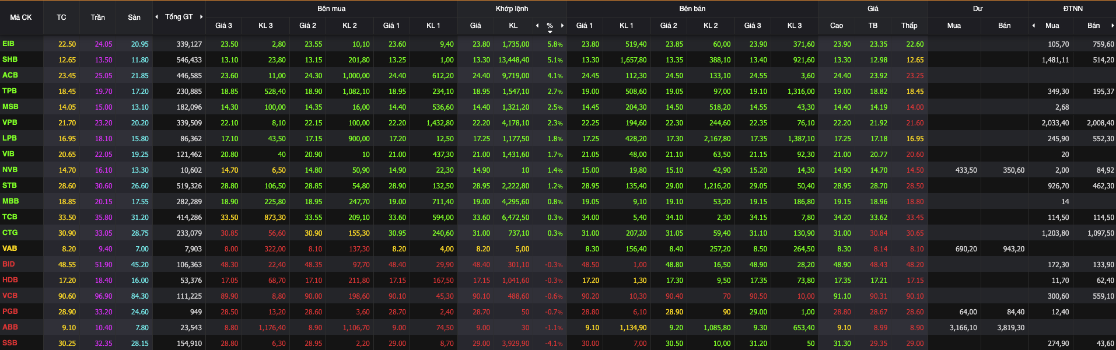Click TCB reference price 33.50 in TC column
Image resolution: width=1116 pixels, height=350 pixels.
point(67,218)
